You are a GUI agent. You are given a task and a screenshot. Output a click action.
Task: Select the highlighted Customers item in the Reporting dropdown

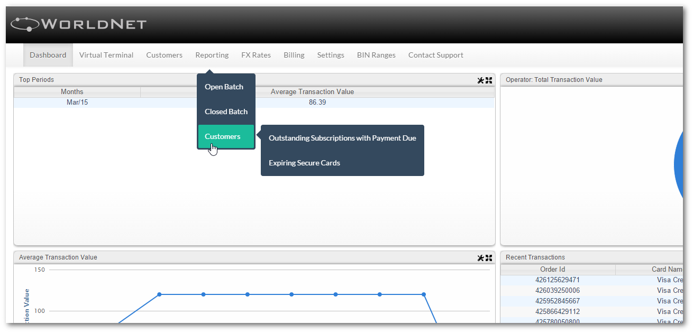226,136
